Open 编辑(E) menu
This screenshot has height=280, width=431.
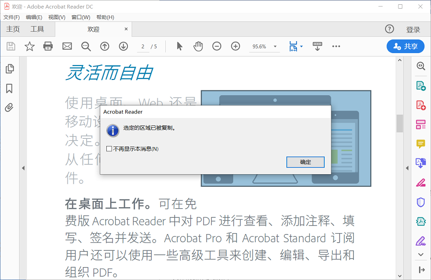[x=34, y=17]
